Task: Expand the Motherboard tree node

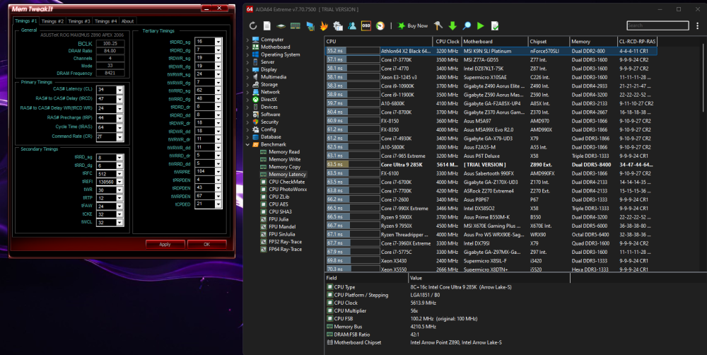Action: (x=247, y=47)
